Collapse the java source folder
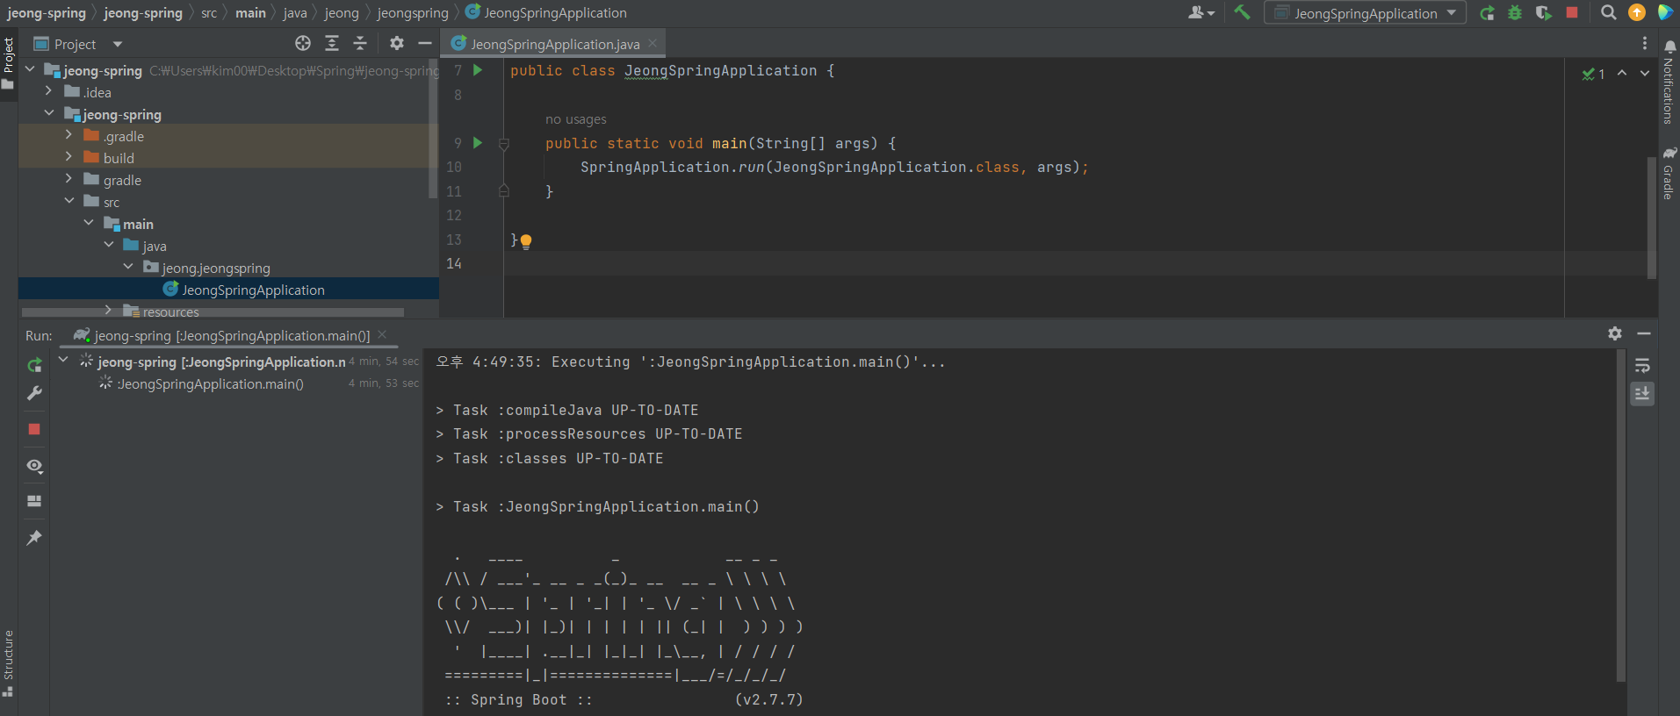The width and height of the screenshot is (1680, 716). coord(109,245)
